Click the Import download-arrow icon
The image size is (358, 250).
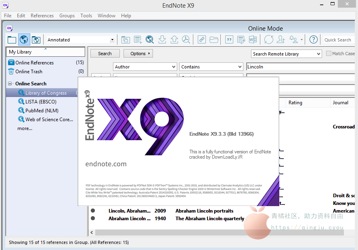[x=162, y=39]
